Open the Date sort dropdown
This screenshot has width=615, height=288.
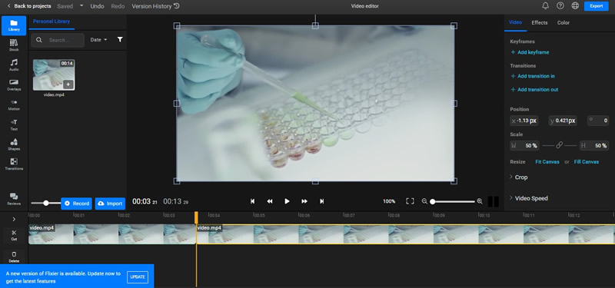(98, 40)
